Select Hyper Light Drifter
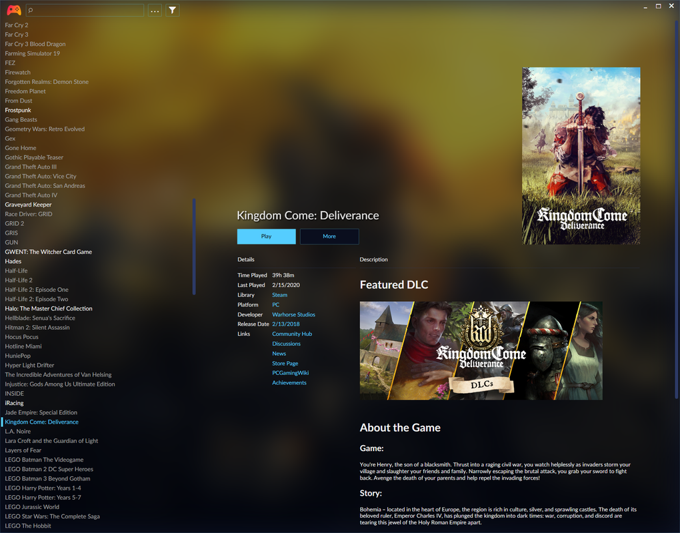 coord(29,365)
